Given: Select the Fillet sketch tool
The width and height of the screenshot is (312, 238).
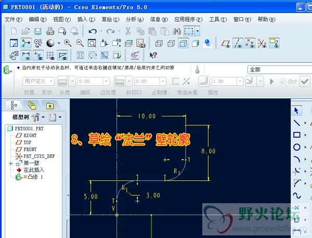Looking at the screenshot, I should [297, 171].
